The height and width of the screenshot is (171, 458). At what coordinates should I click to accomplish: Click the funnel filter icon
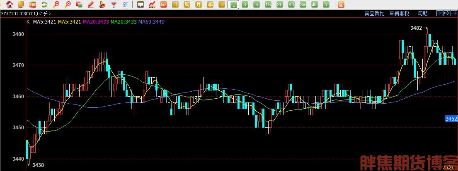click(x=114, y=5)
